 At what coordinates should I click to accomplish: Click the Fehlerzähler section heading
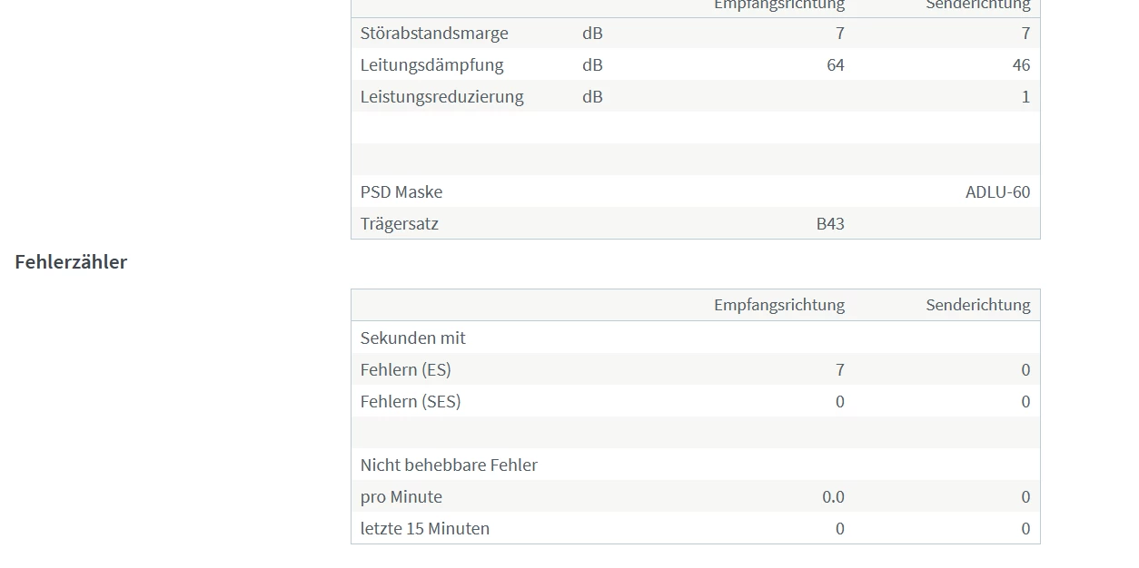point(71,261)
